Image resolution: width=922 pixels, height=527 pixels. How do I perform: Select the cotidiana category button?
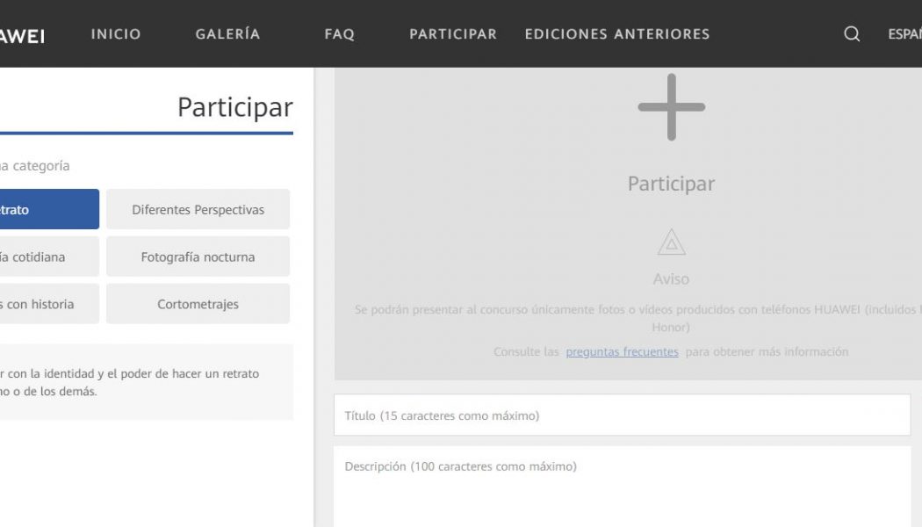tap(49, 256)
